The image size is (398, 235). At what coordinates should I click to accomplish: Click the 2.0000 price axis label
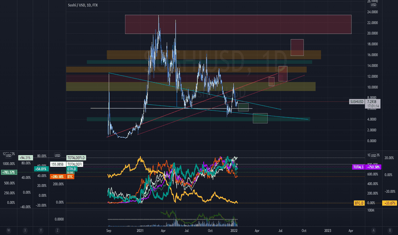[x=372, y=130]
